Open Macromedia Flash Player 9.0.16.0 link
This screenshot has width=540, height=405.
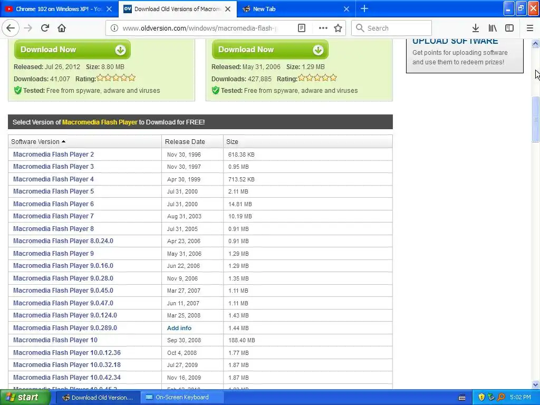(63, 266)
